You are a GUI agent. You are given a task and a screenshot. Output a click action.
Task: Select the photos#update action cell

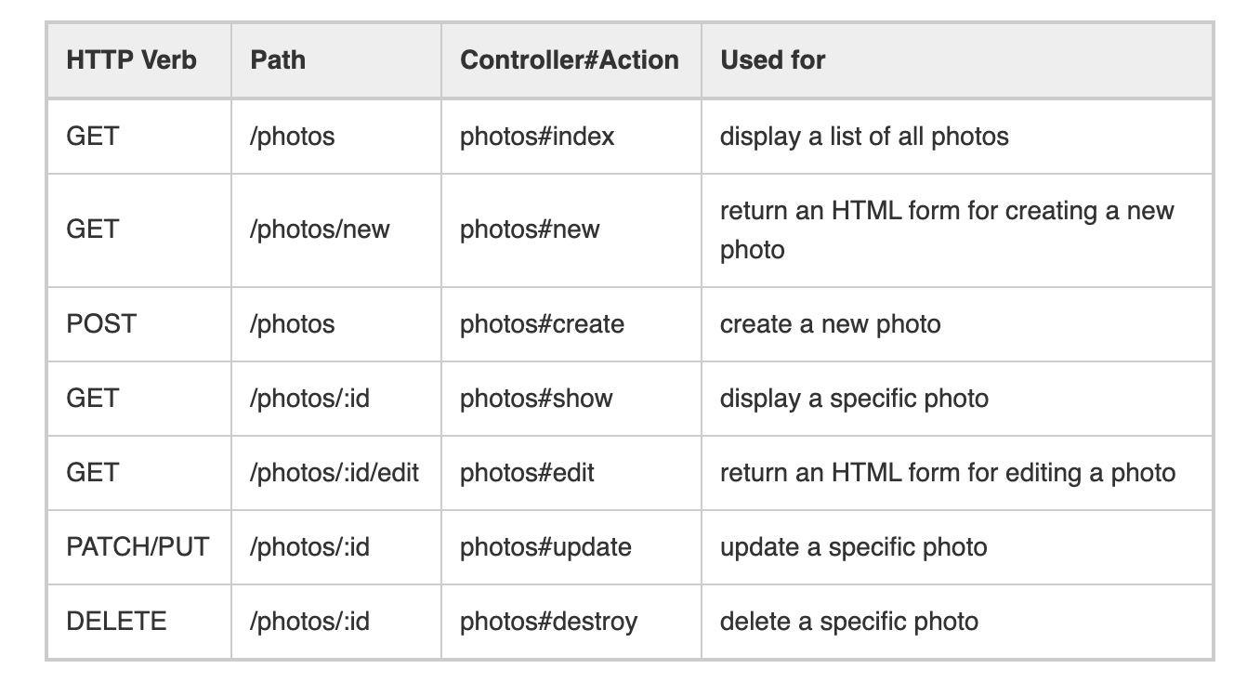[545, 547]
